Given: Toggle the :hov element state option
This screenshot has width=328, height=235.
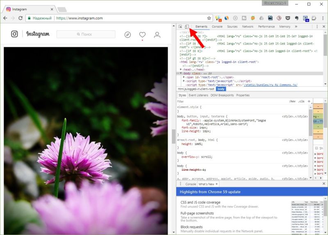Looking at the screenshot, I should coord(292,101).
